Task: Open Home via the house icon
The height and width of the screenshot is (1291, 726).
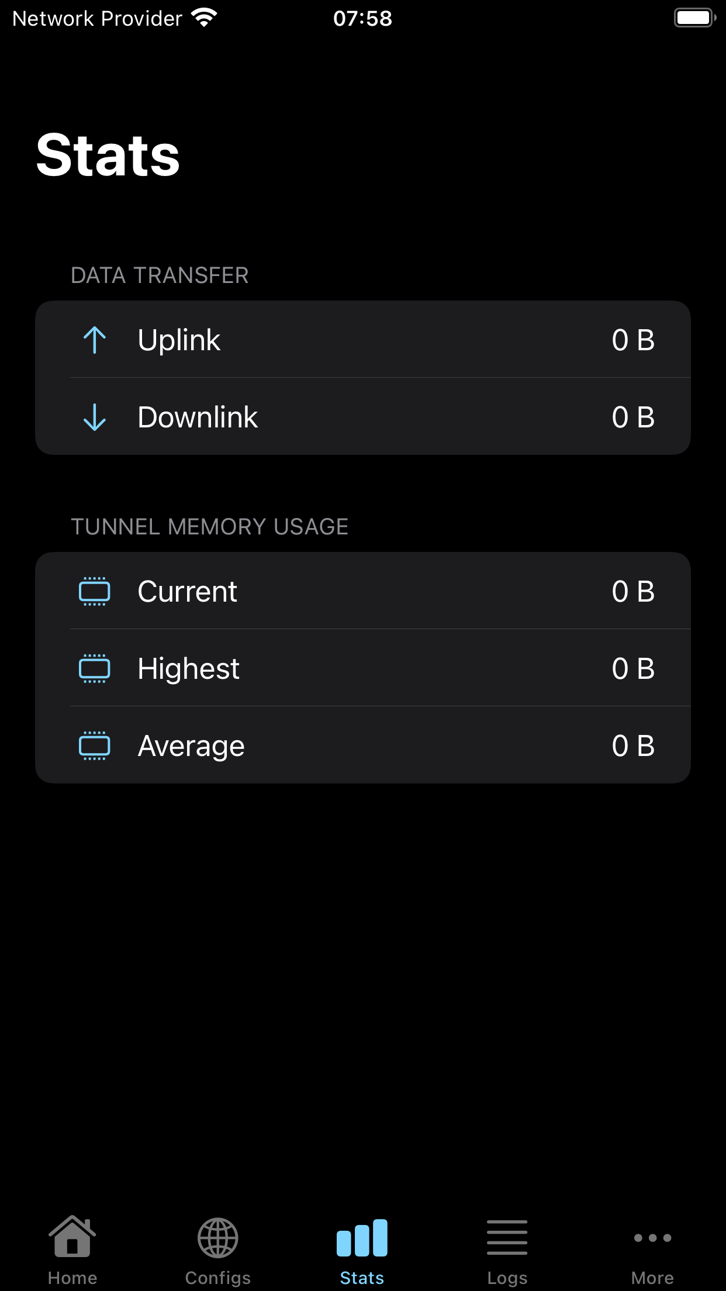Action: coord(72,1236)
